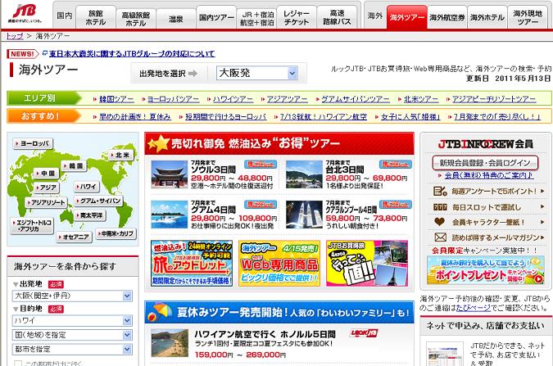
Task: Open the 大阪発 departure dropdown
Action: pyautogui.click(x=257, y=73)
